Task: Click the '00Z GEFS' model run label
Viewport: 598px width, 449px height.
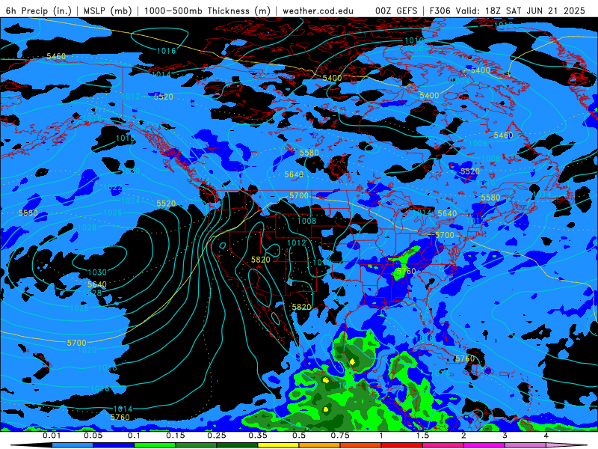Action: (x=396, y=10)
